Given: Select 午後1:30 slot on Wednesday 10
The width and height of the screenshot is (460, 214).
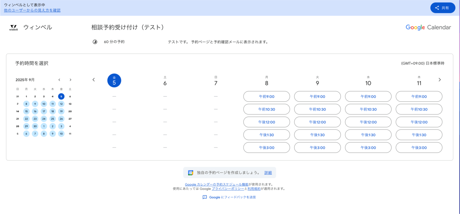Looking at the screenshot, I should [368, 135].
